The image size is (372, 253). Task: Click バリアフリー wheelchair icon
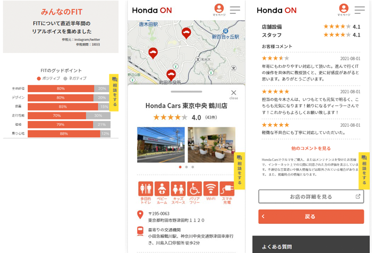coord(195,189)
